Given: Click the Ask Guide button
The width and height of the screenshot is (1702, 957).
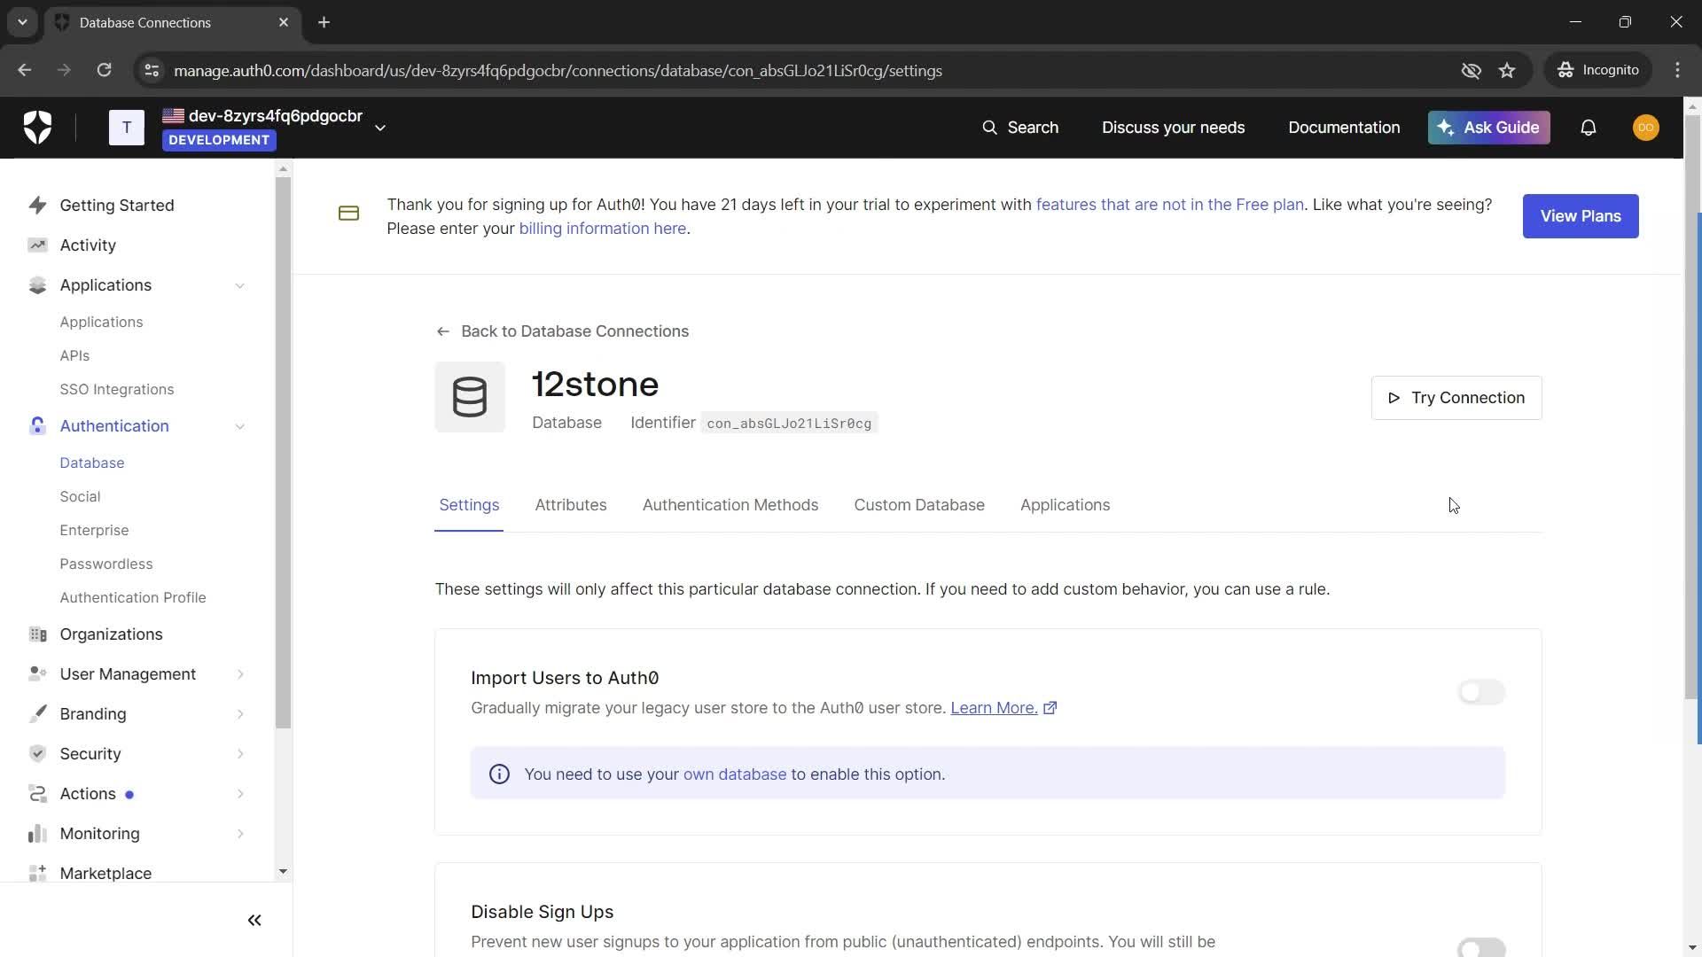Looking at the screenshot, I should click(1489, 128).
